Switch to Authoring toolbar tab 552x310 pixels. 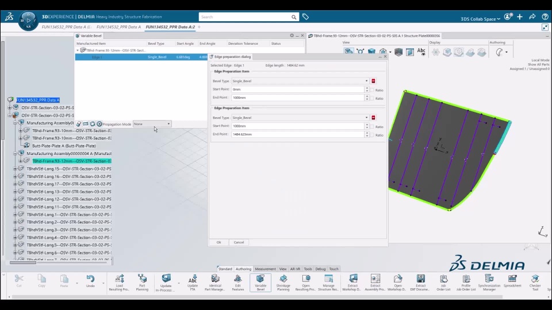coord(243,269)
